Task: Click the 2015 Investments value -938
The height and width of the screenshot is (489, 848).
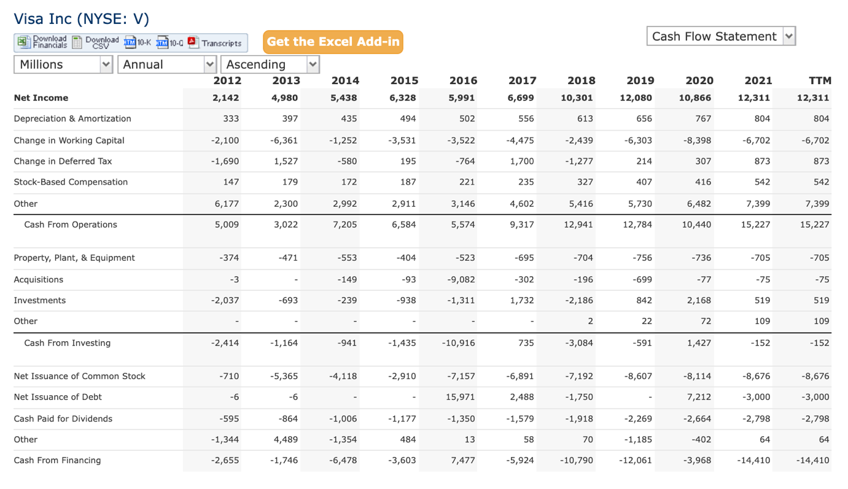Action: click(406, 301)
